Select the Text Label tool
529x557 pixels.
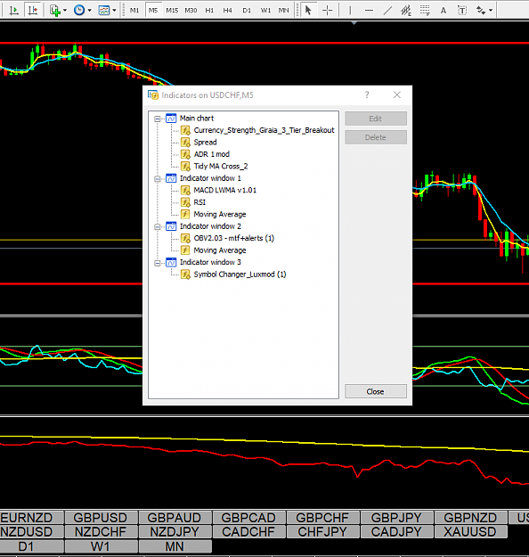[x=462, y=11]
